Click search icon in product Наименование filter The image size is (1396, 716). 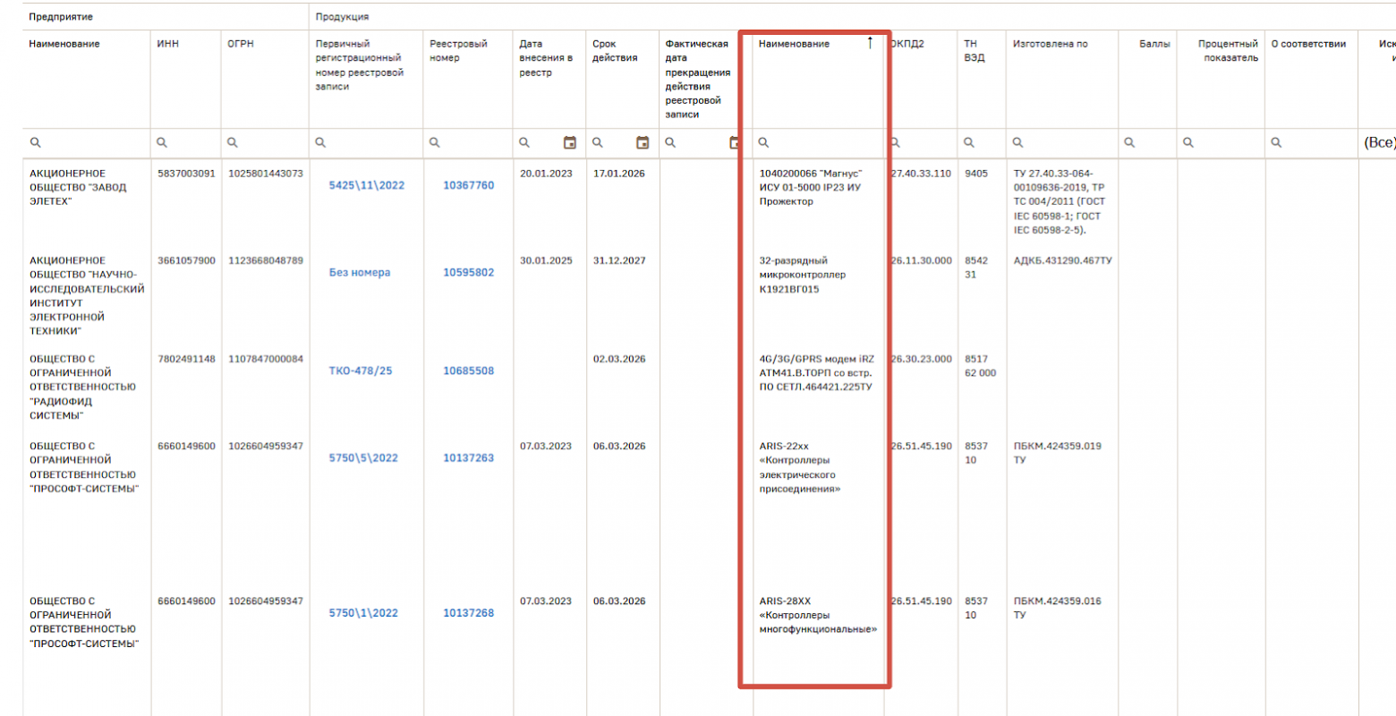coord(763,142)
